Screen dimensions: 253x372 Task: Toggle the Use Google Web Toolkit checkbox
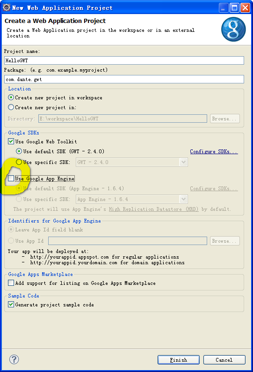click(11, 141)
